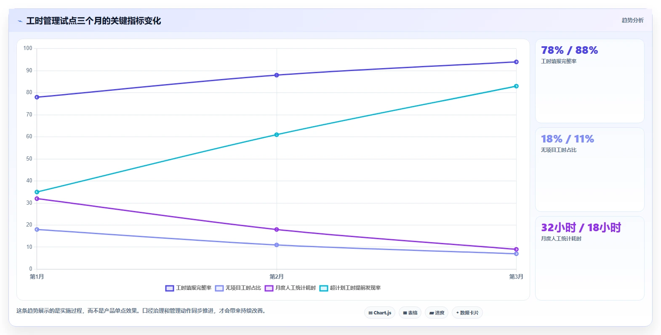This screenshot has width=661, height=335.
Task: Click the 进度 tag chip
Action: [437, 313]
